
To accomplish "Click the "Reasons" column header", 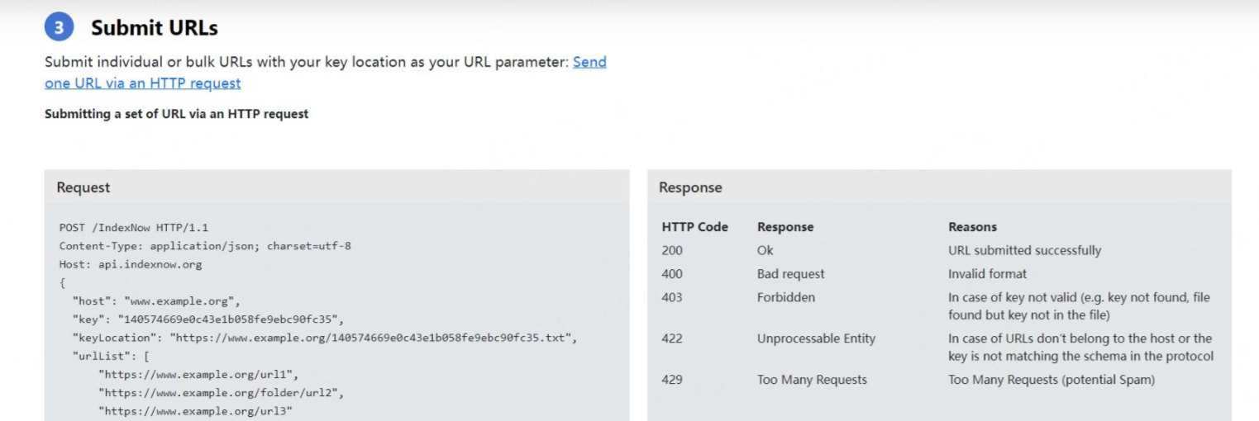I will pos(972,227).
